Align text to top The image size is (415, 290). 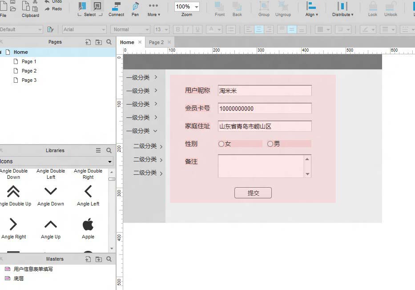(x=282, y=29)
